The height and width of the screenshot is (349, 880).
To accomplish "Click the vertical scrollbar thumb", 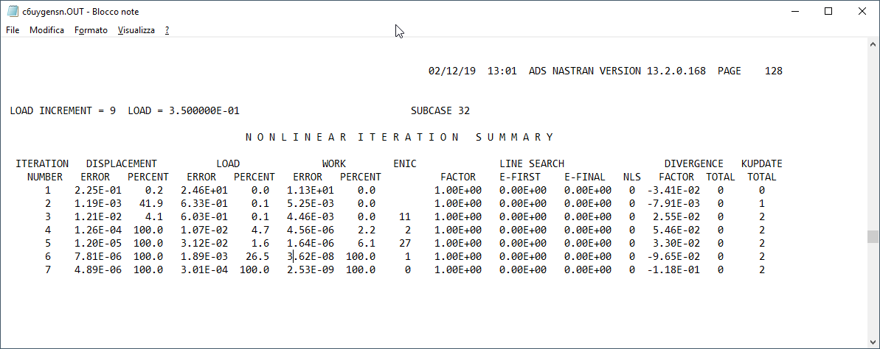I will 873,236.
